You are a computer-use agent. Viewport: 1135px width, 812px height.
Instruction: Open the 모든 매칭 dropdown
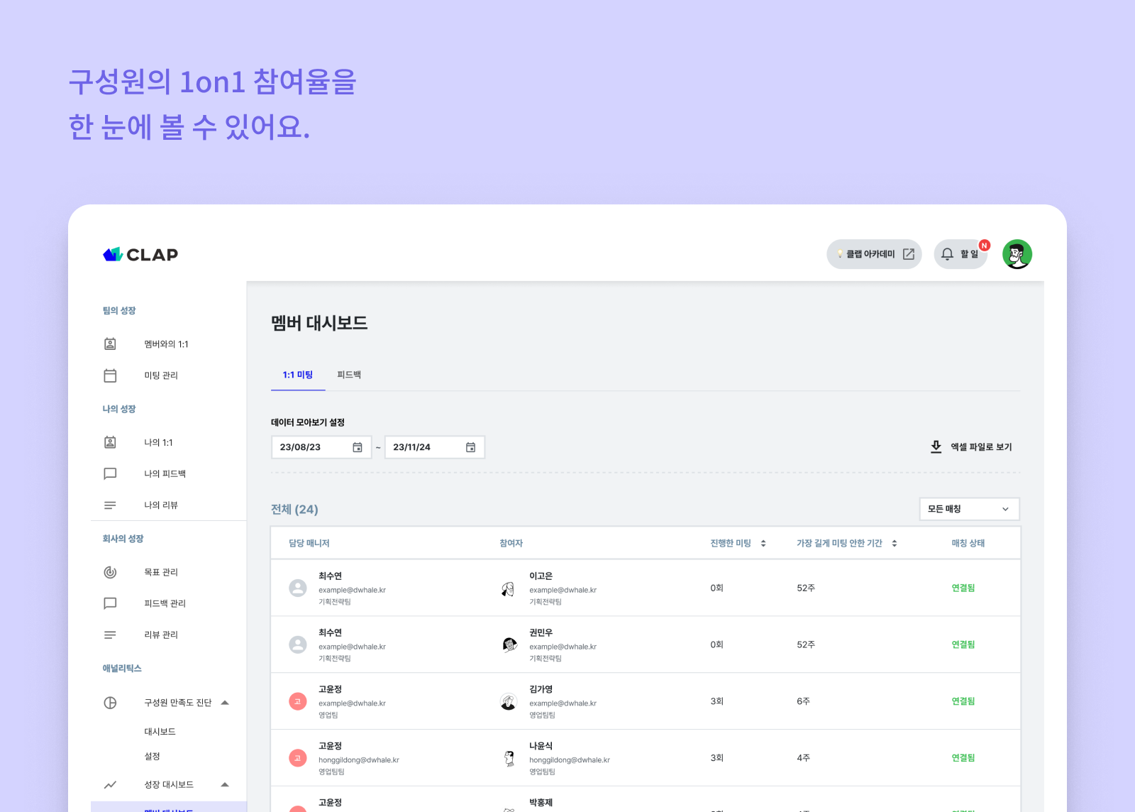click(x=969, y=509)
